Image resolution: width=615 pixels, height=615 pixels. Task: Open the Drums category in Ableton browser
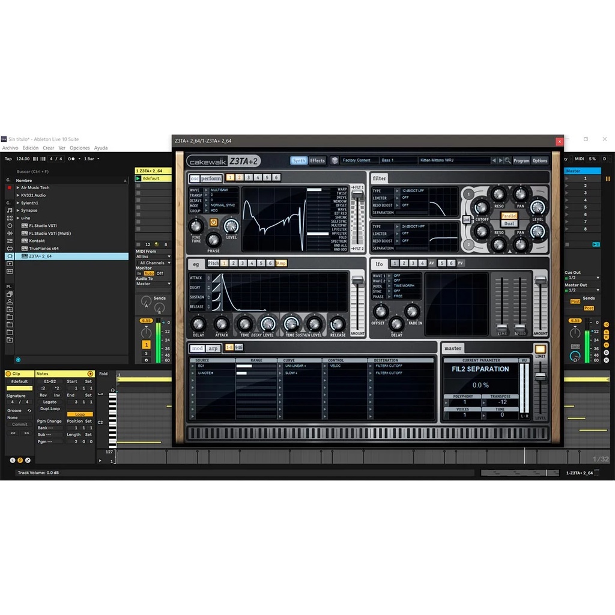(10, 217)
